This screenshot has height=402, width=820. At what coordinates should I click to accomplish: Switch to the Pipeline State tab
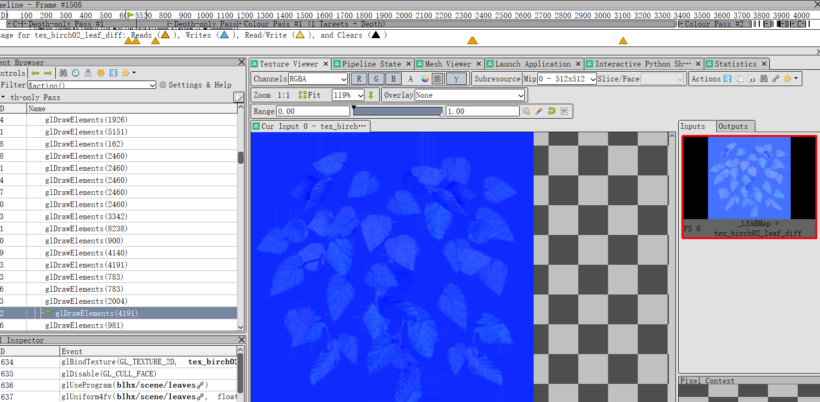[x=371, y=64]
